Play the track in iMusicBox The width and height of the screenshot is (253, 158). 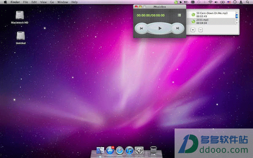tap(159, 28)
